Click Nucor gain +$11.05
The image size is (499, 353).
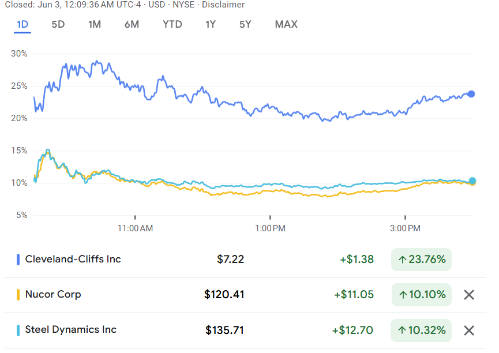click(354, 295)
